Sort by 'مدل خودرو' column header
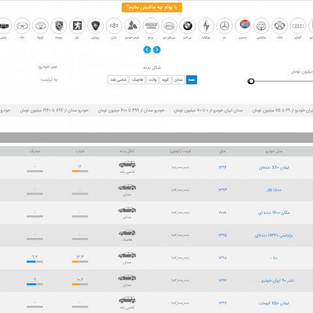The image size is (313, 313). (274, 151)
